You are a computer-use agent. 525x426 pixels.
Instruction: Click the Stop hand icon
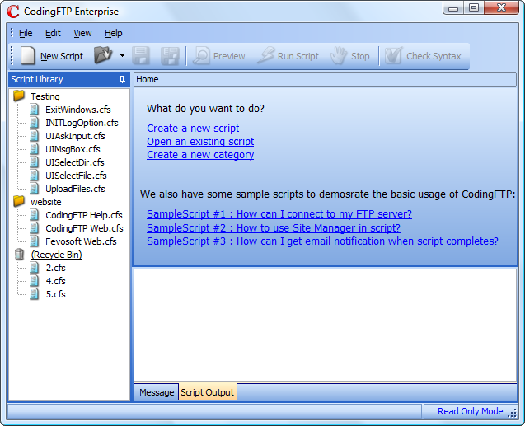pyautogui.click(x=339, y=55)
